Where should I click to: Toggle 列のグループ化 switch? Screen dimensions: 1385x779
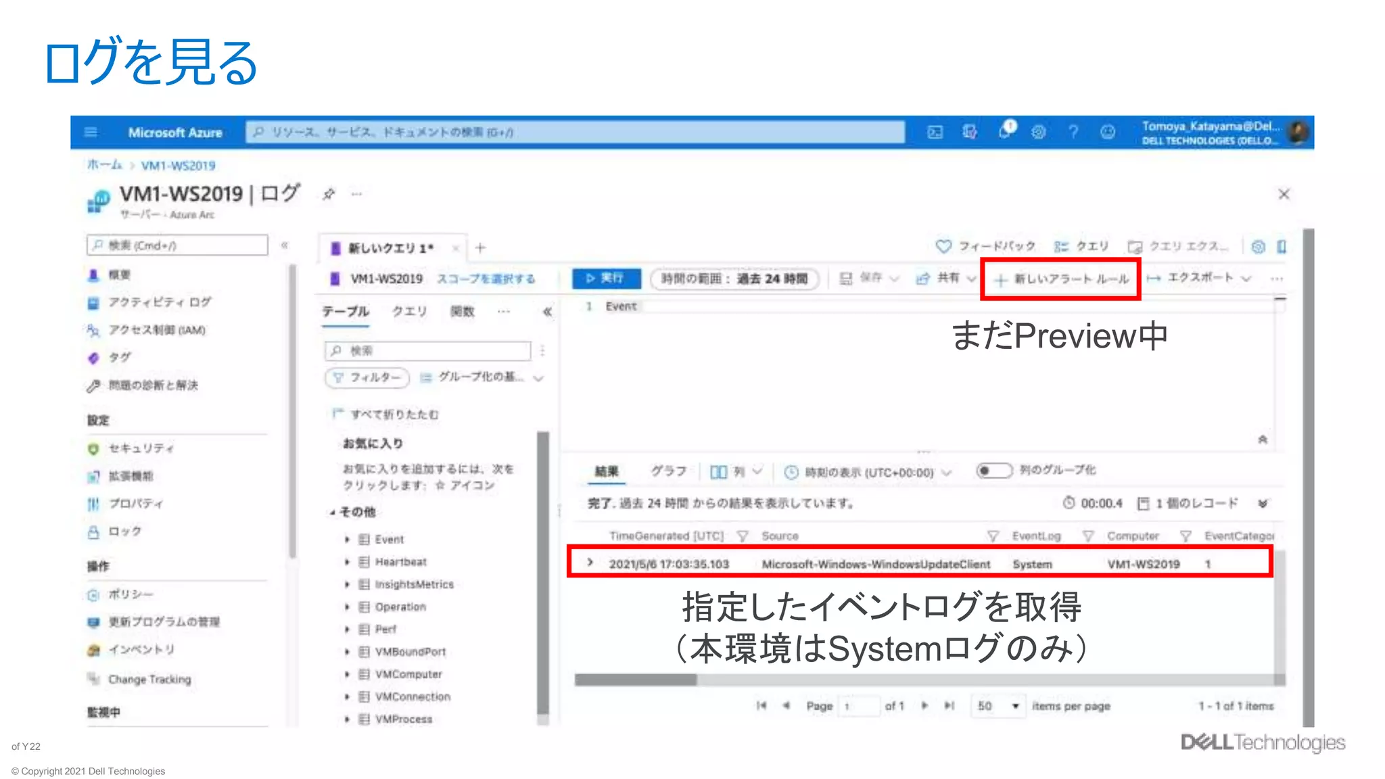click(994, 470)
